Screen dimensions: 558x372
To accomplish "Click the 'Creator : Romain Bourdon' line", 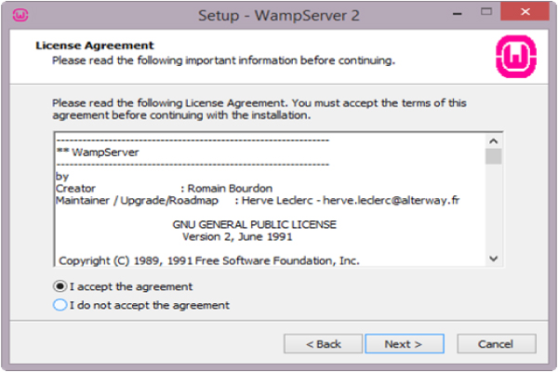I will [x=164, y=188].
